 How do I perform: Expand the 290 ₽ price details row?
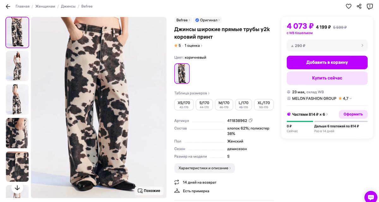[x=327, y=46]
